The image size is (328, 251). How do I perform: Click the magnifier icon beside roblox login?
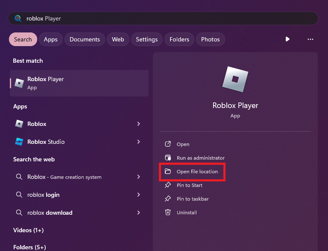[19, 195]
